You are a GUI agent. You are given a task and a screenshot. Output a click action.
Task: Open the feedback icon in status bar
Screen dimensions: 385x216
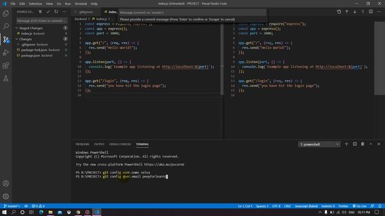[x=372, y=206]
